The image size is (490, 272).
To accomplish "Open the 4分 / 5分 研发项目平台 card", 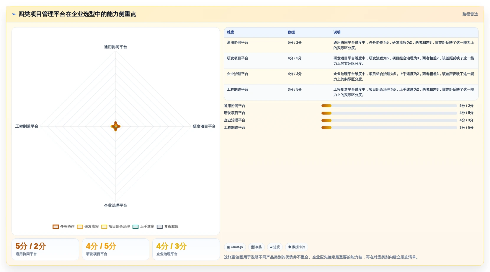I will click(x=116, y=249).
